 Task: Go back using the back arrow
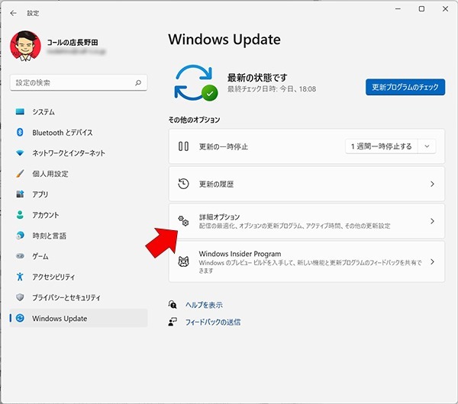(13, 13)
